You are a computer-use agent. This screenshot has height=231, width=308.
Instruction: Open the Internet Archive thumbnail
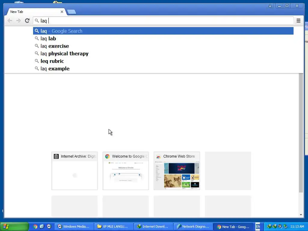click(x=75, y=171)
